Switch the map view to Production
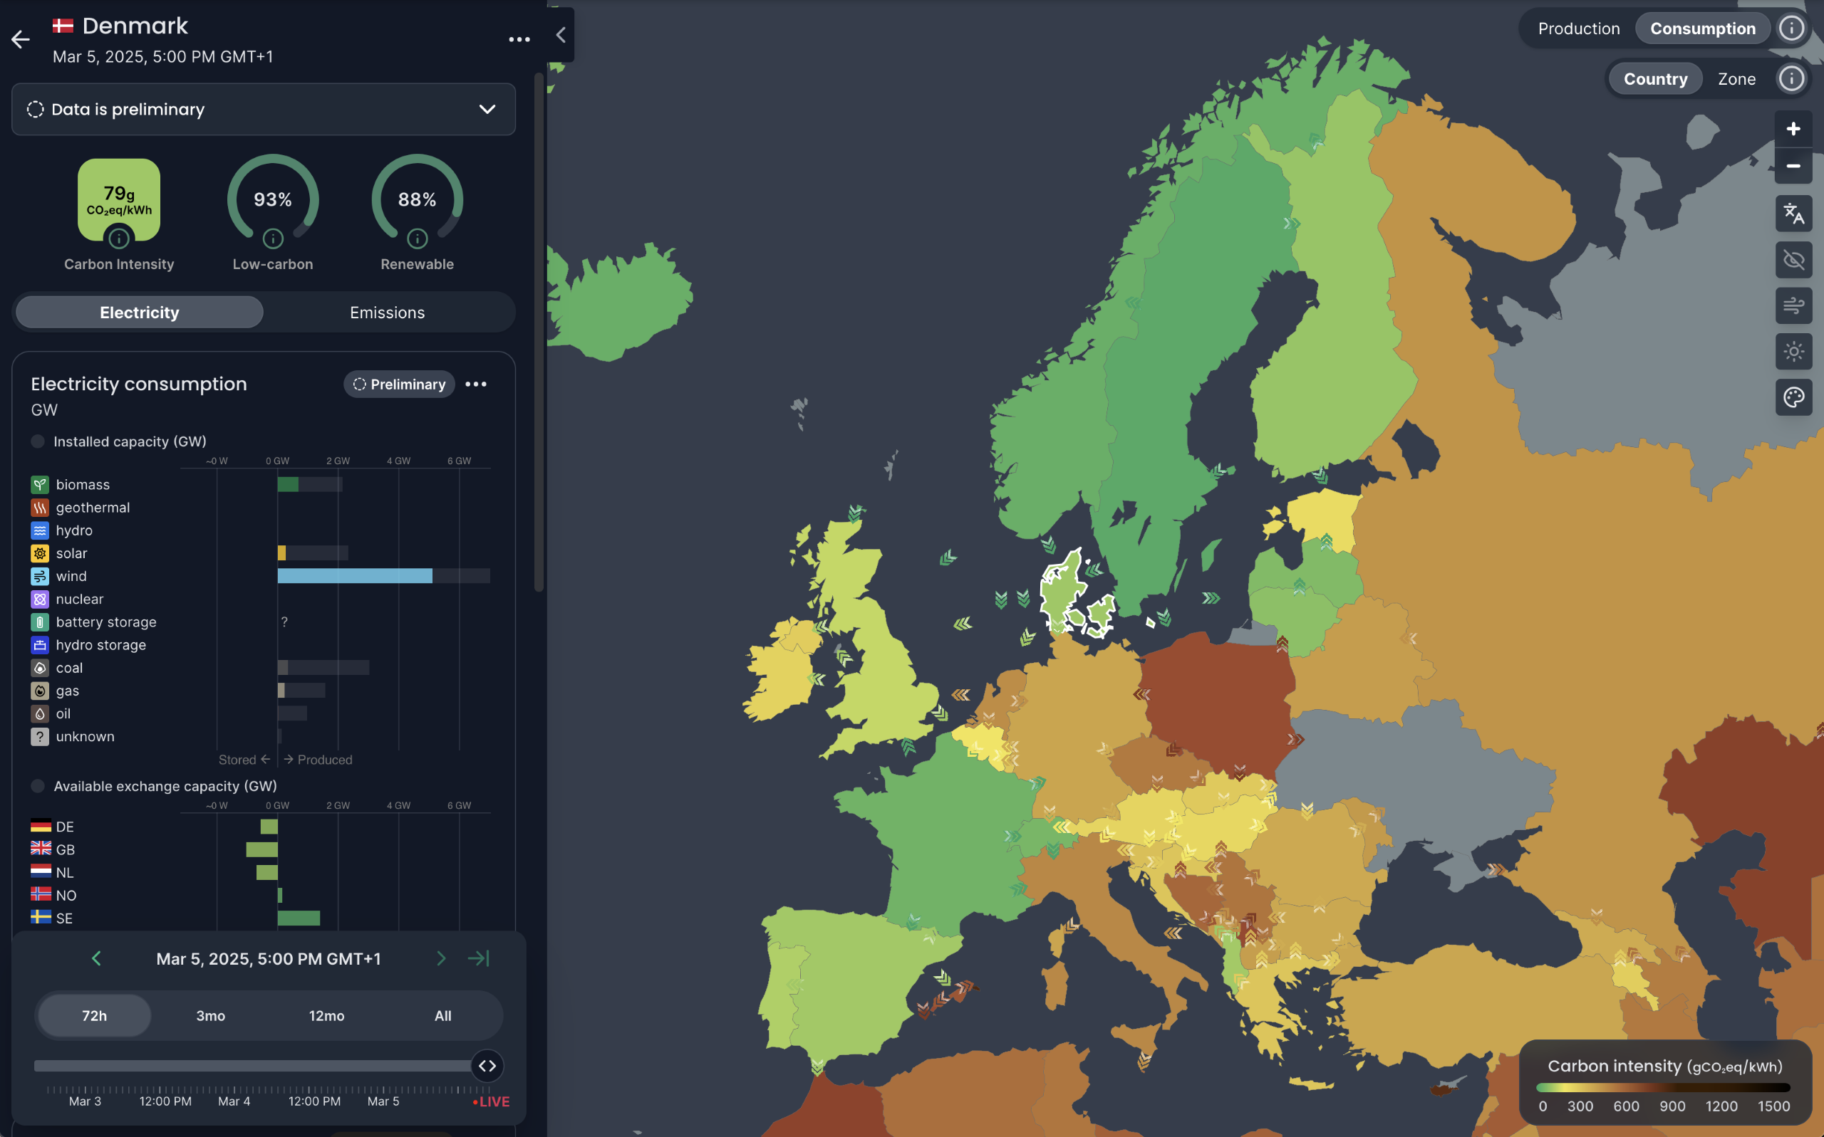 coord(1578,28)
